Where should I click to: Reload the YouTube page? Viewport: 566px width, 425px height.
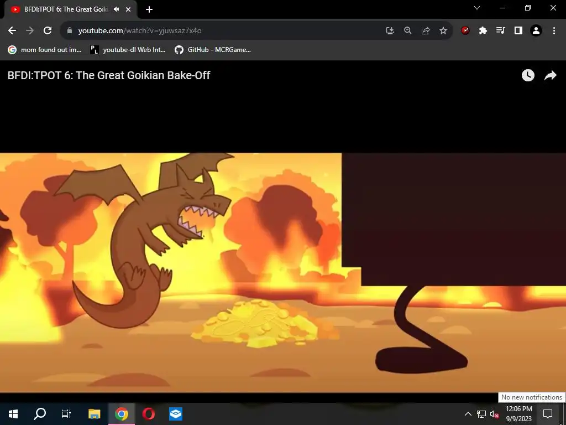(48, 30)
